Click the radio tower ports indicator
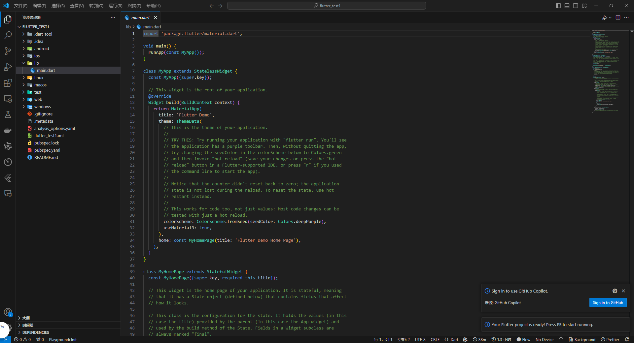The image size is (634, 343). [40, 339]
